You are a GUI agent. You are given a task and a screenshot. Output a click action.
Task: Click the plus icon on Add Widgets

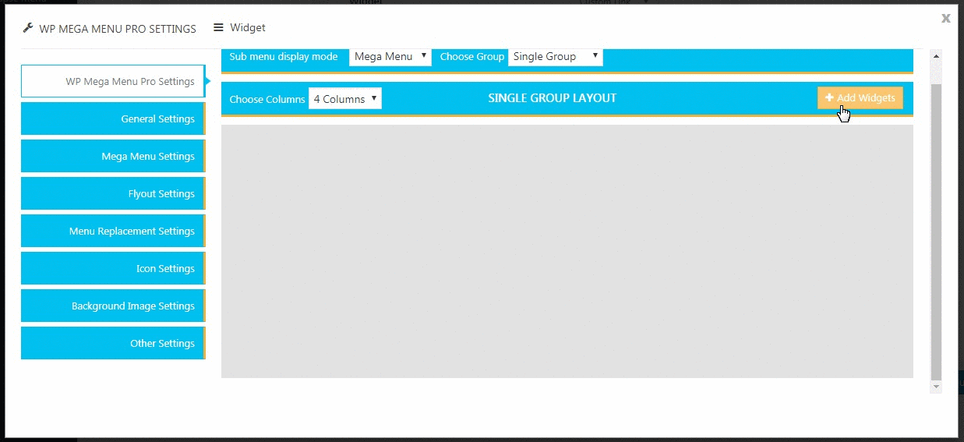tap(829, 97)
